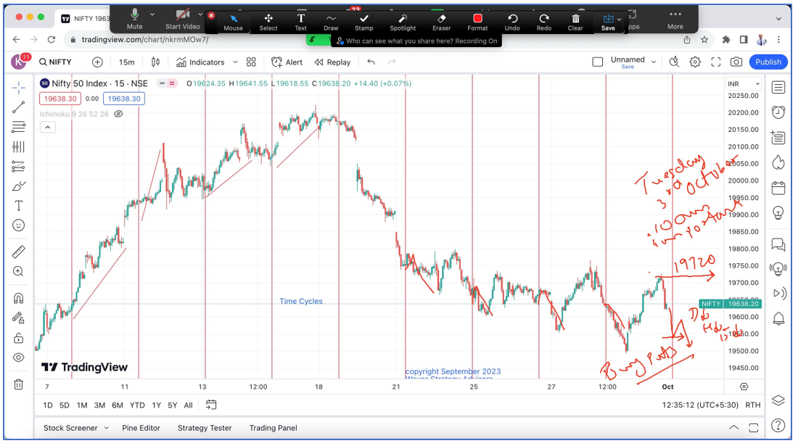Open the ideas lightbulb panel icon

[778, 212]
